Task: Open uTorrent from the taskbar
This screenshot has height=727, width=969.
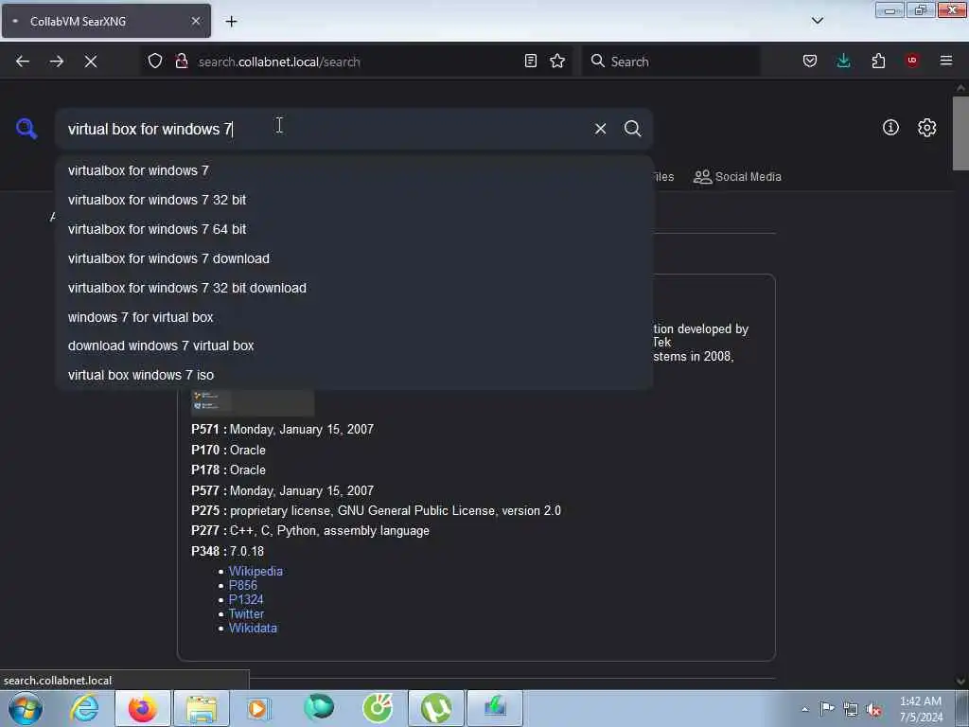Action: 435,708
